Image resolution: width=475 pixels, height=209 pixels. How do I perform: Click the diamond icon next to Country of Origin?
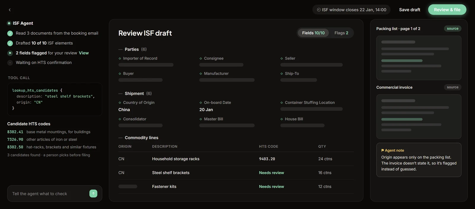[x=120, y=103]
